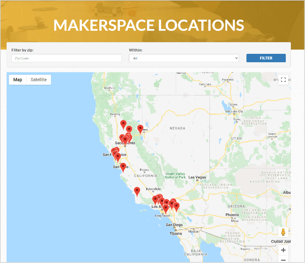Click the Fresno city label

144,169
